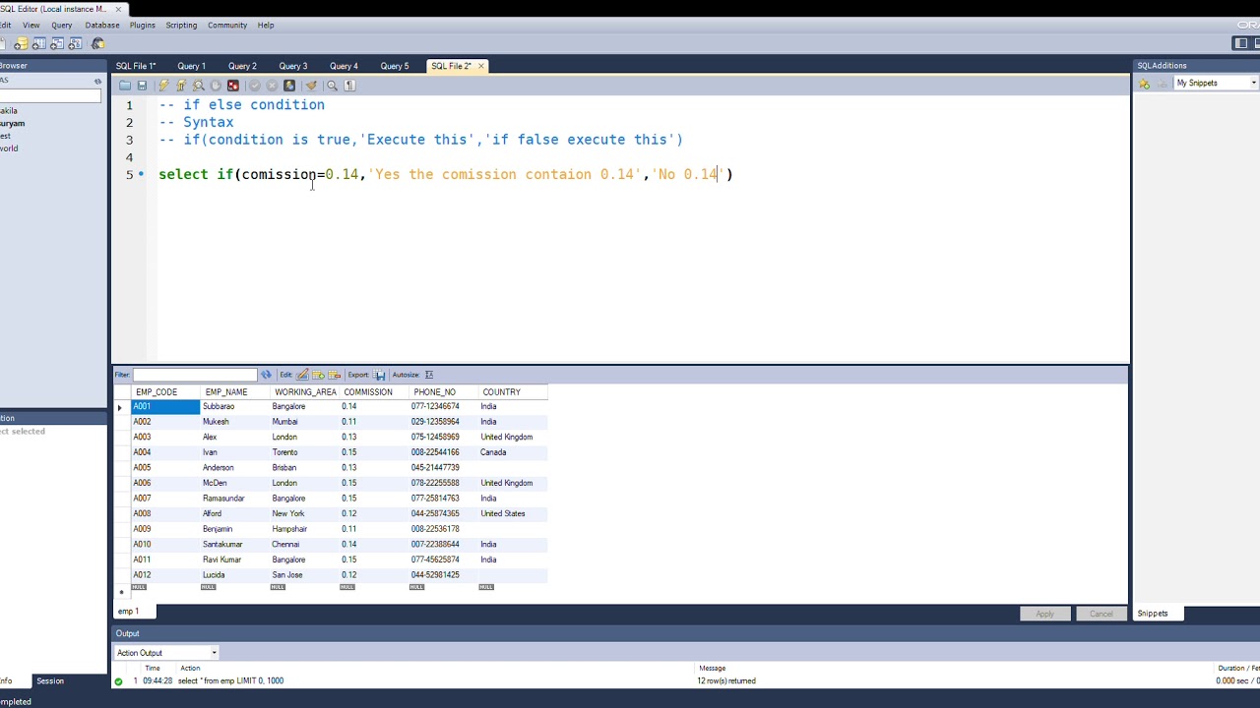Switch to the Query 1 tab
Image resolution: width=1260 pixels, height=708 pixels.
click(x=191, y=66)
